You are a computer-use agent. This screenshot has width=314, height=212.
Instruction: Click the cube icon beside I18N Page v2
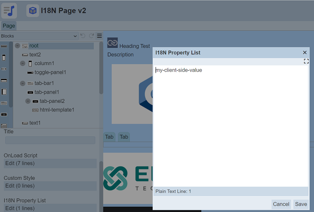[33, 11]
